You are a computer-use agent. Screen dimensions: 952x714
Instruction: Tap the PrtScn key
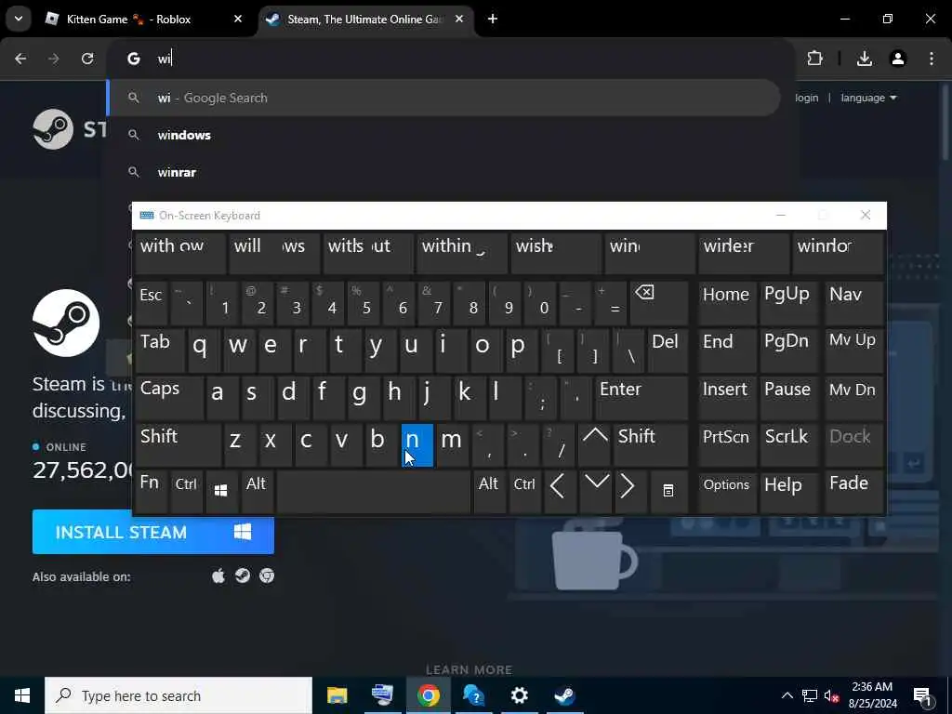727,445
